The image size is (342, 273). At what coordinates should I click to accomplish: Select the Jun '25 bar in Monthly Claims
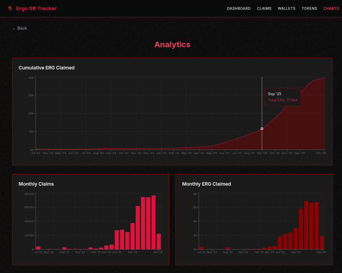tap(117, 240)
